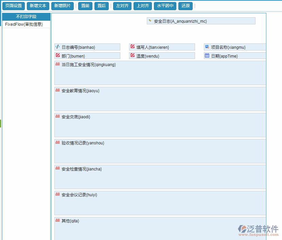
Task: Click the blue icon before 项目名称
Action: click(x=207, y=46)
